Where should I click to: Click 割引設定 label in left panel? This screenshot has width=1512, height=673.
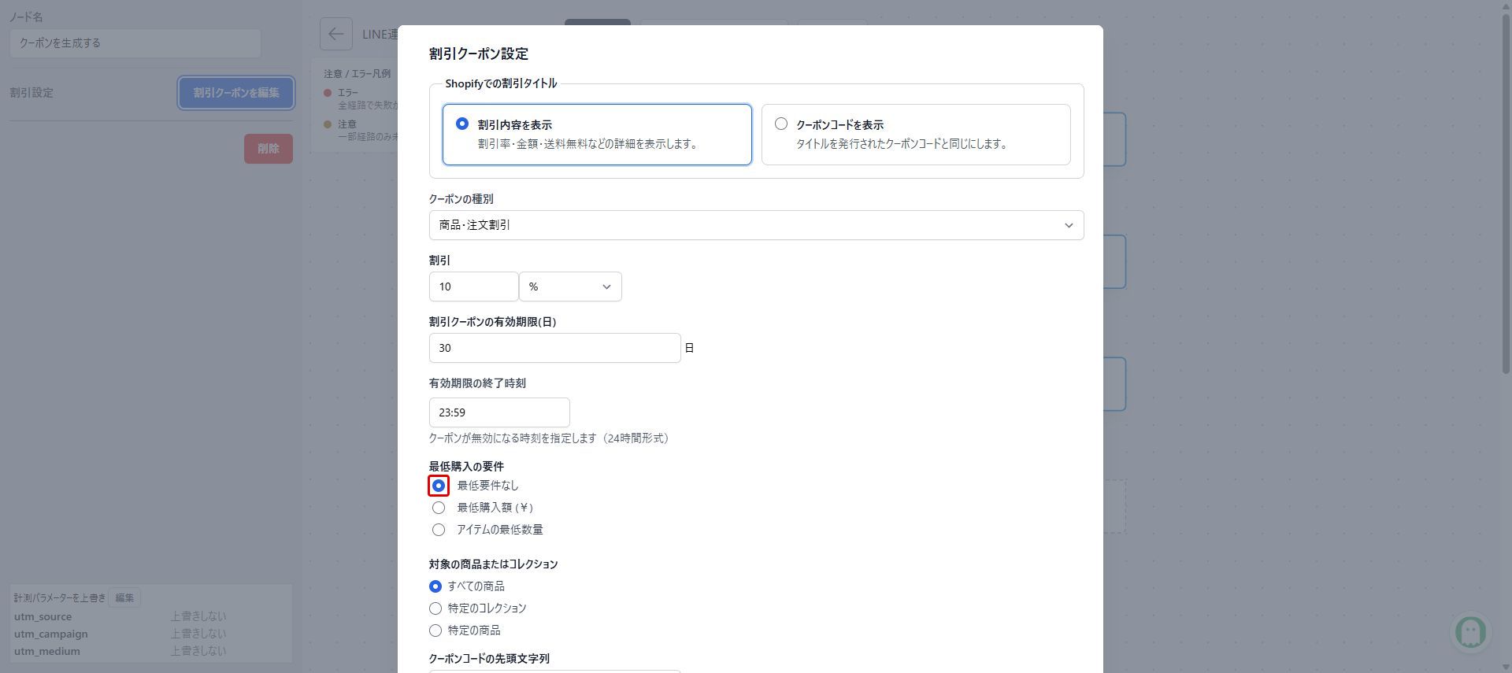pos(31,93)
